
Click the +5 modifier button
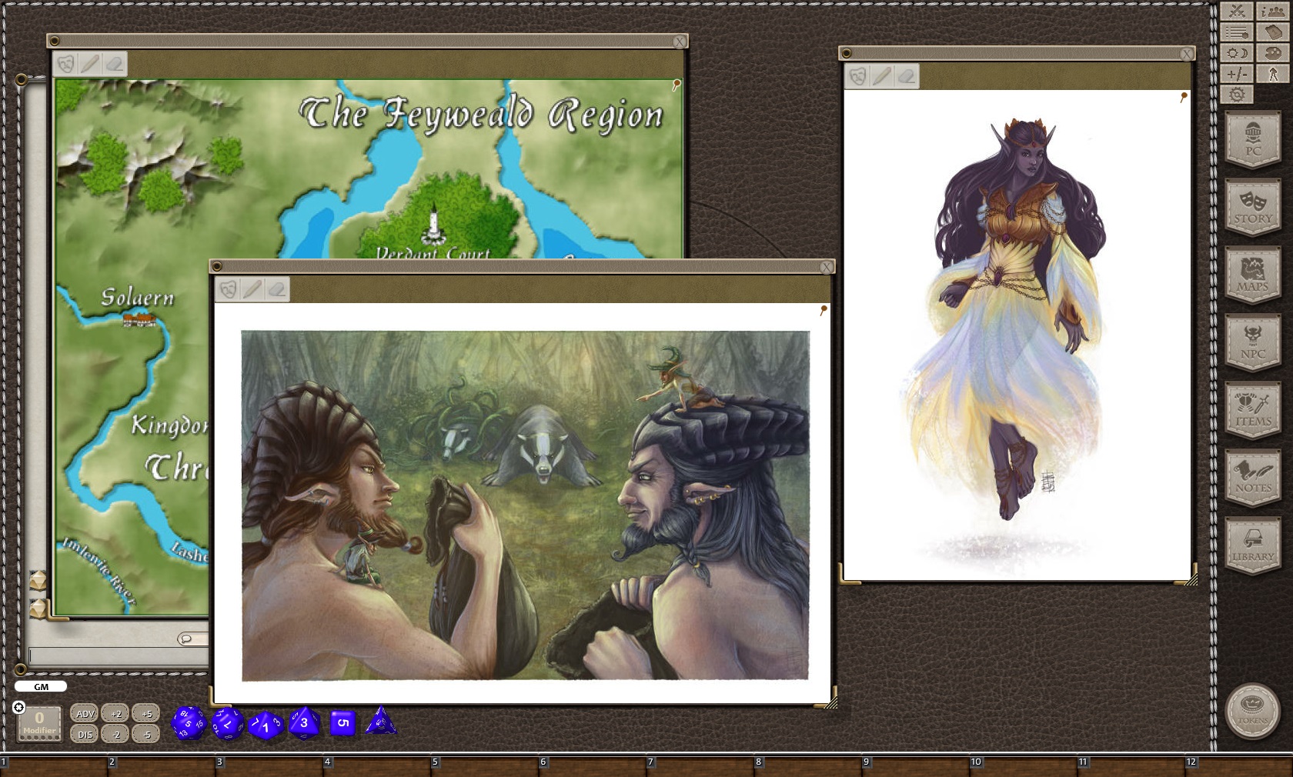(145, 712)
